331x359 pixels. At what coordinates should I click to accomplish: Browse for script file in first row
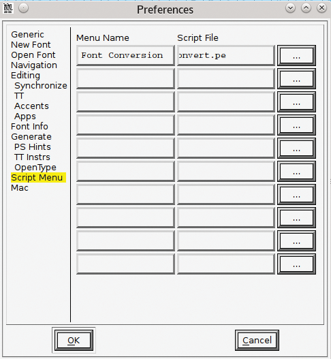296,55
